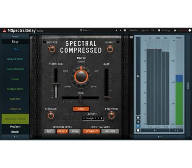Open the meters help question icon

(138, 130)
